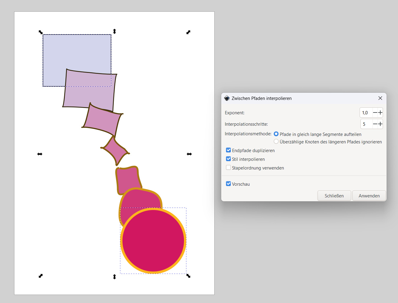Select Pfade in gleich lange Segmente option
Viewport: 398px width, 303px height.
pyautogui.click(x=276, y=134)
